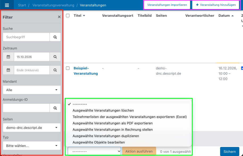Close the Filter panel
The image size is (243, 156).
[59, 17]
